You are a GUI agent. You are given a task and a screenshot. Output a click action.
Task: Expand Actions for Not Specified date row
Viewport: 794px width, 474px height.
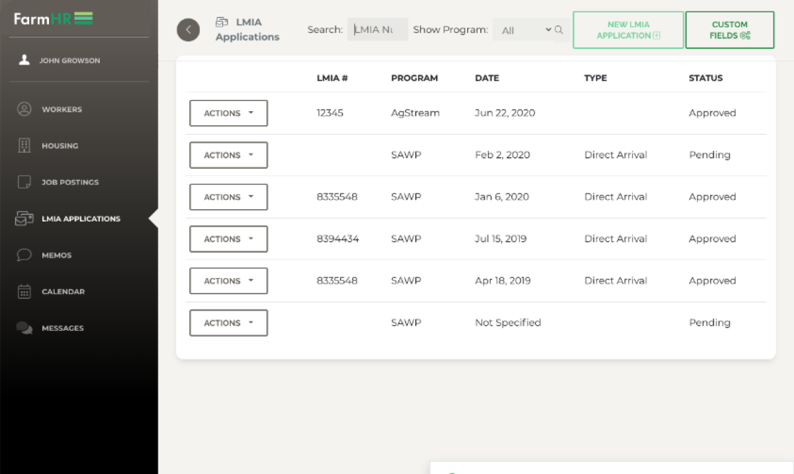pos(228,323)
